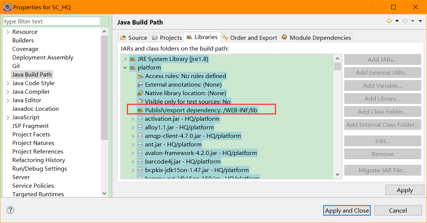Click the help question mark icon
The width and height of the screenshot is (427, 223).
click(x=10, y=210)
